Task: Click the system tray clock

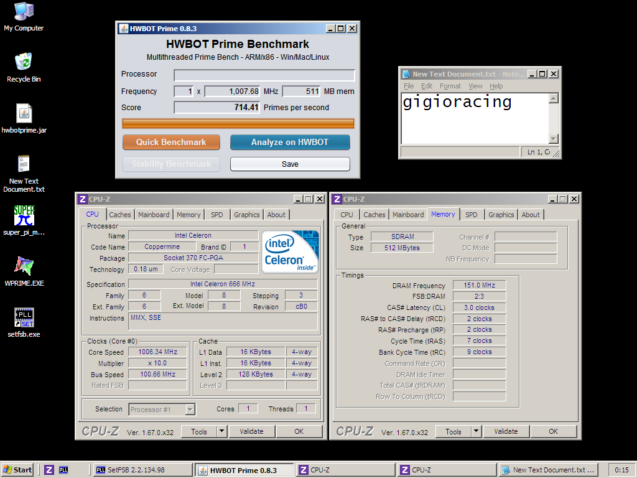Action: pyautogui.click(x=621, y=470)
